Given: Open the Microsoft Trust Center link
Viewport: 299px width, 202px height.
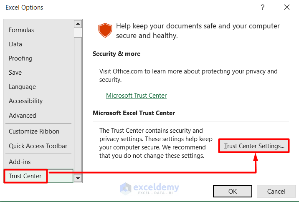Looking at the screenshot, I should pos(136,96).
